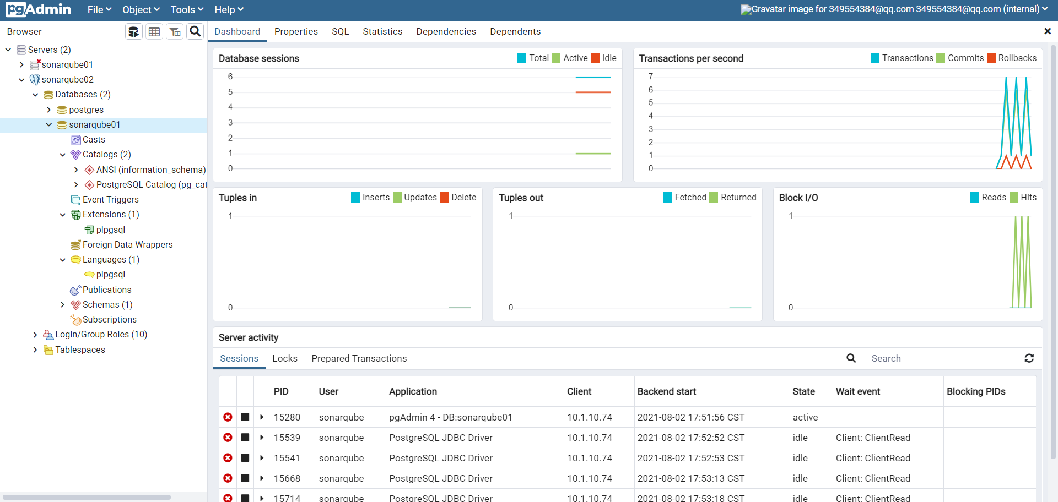Open the Search Objects magnifier icon
Viewport: 1058px width, 502px height.
pyautogui.click(x=195, y=31)
